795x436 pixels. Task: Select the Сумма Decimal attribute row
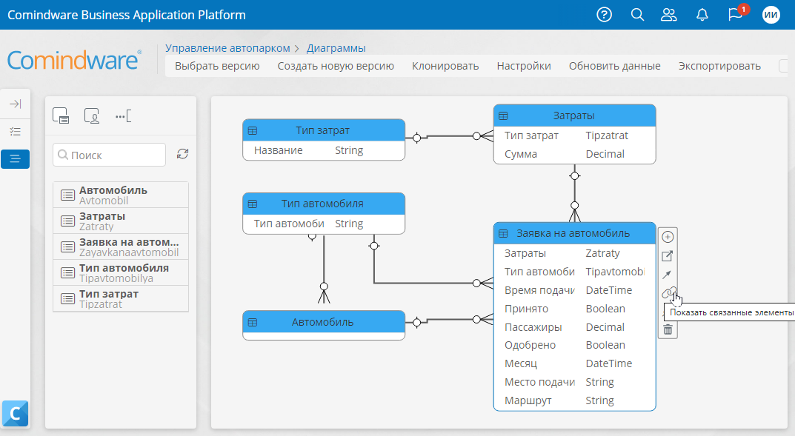[x=574, y=154]
